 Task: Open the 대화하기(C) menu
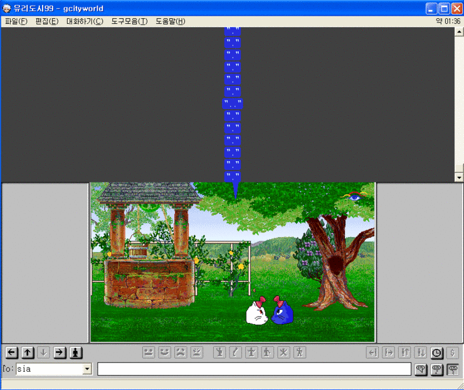[85, 21]
